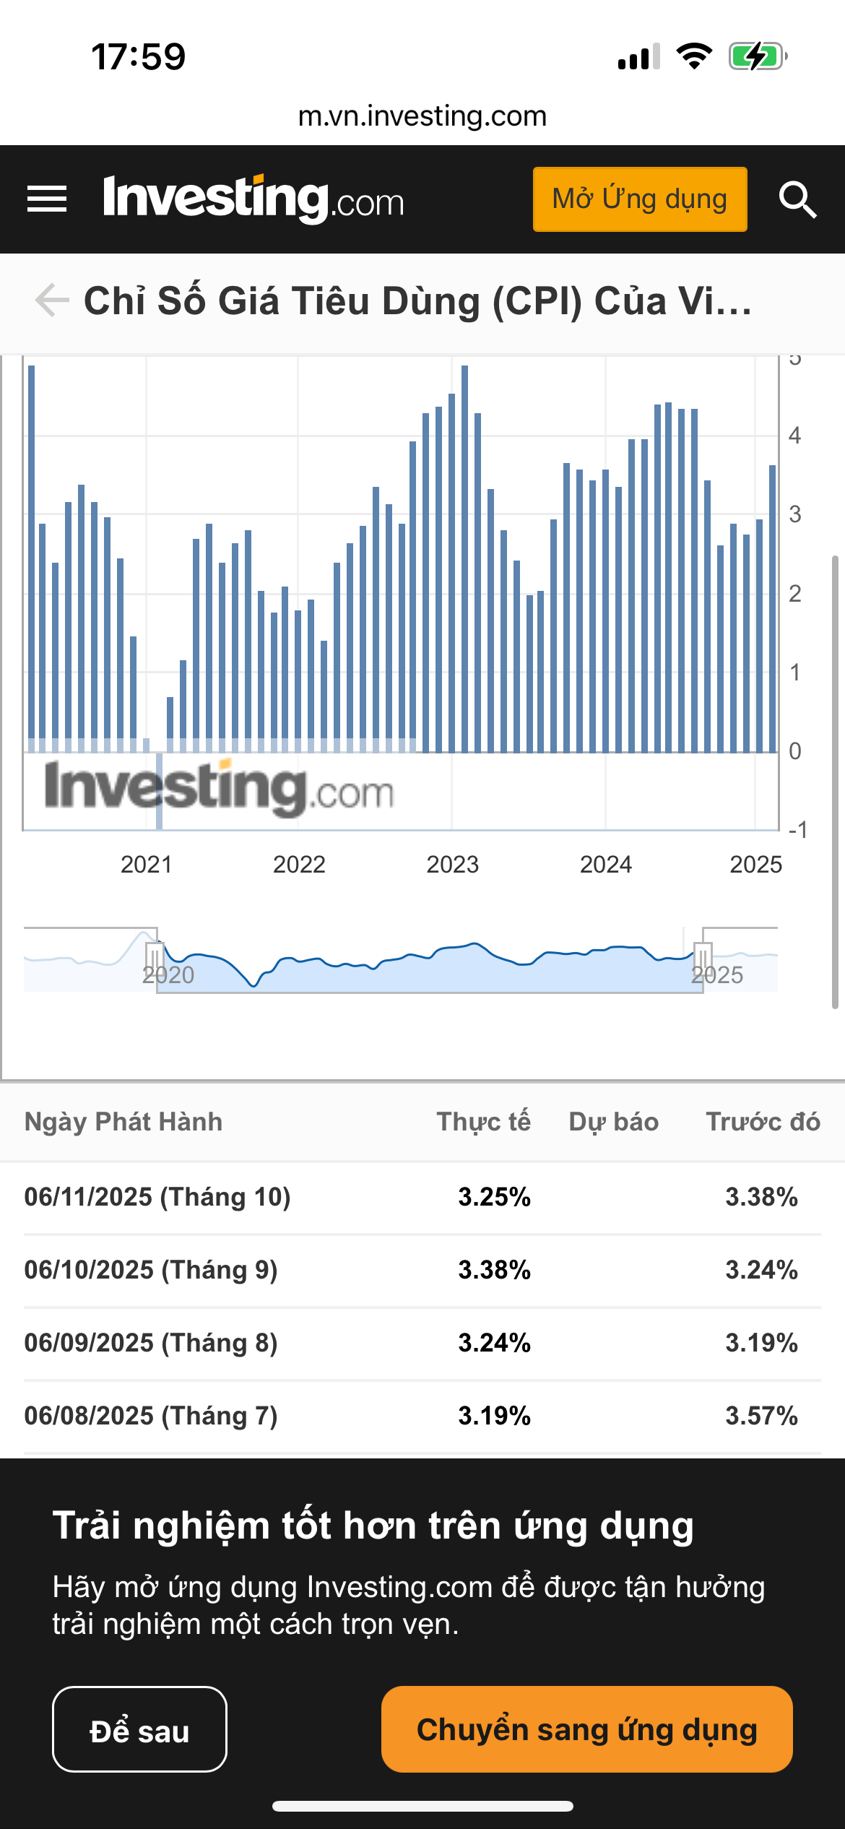845x1829 pixels.
Task: Tap the search magnifier icon
Action: click(x=797, y=199)
